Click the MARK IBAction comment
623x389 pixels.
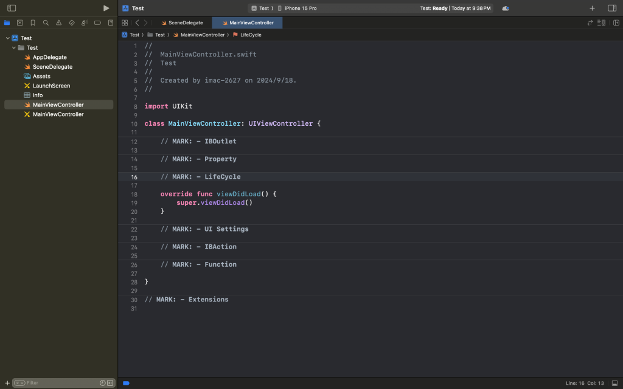tap(198, 247)
